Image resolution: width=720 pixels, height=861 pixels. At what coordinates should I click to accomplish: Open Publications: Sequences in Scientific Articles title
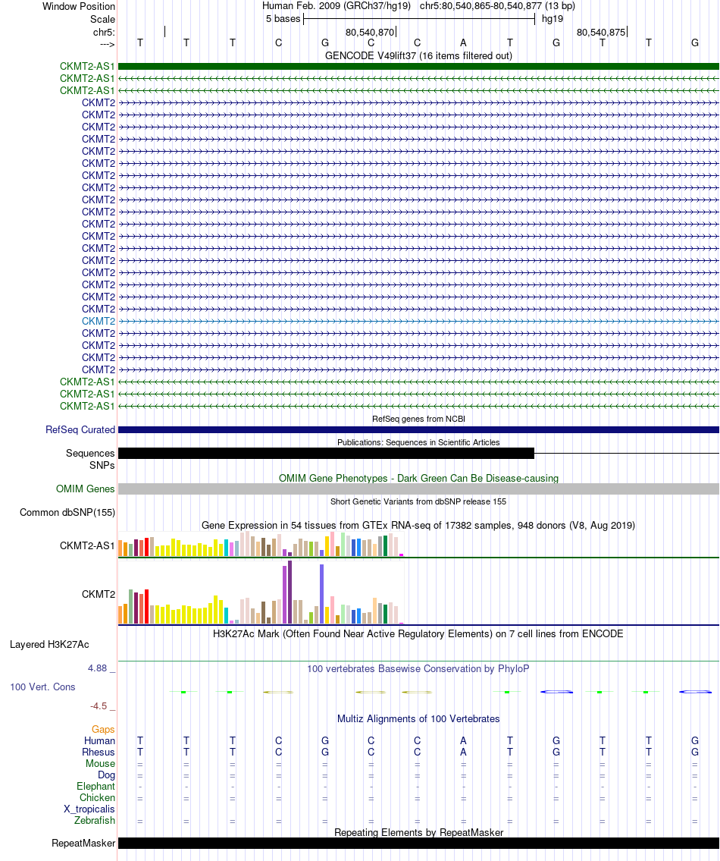point(418,442)
